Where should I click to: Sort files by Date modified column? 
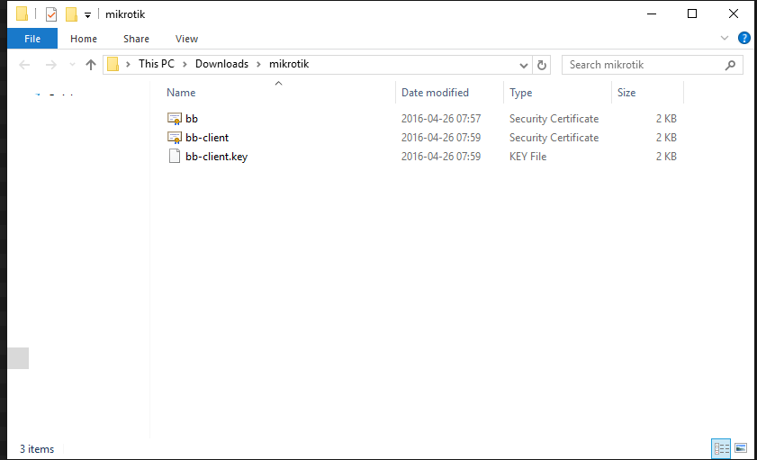tap(435, 92)
